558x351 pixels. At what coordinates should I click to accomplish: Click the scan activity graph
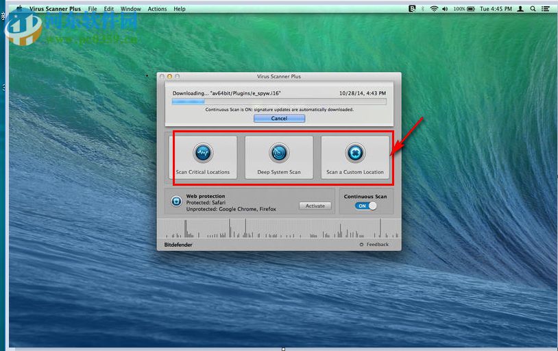[x=279, y=228]
